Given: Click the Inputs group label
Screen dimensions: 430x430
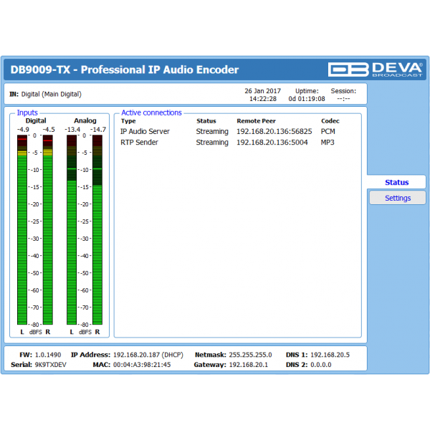Looking at the screenshot, I should click(x=27, y=113).
